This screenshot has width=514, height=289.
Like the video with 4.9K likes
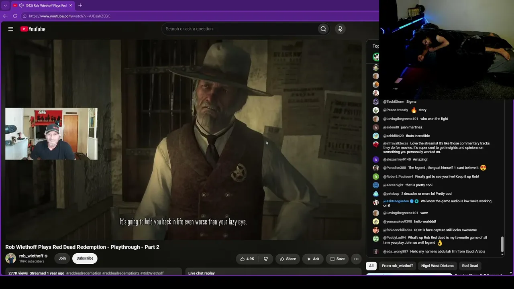pos(247,259)
